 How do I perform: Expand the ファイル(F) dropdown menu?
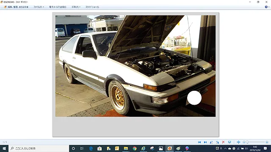pos(39,7)
